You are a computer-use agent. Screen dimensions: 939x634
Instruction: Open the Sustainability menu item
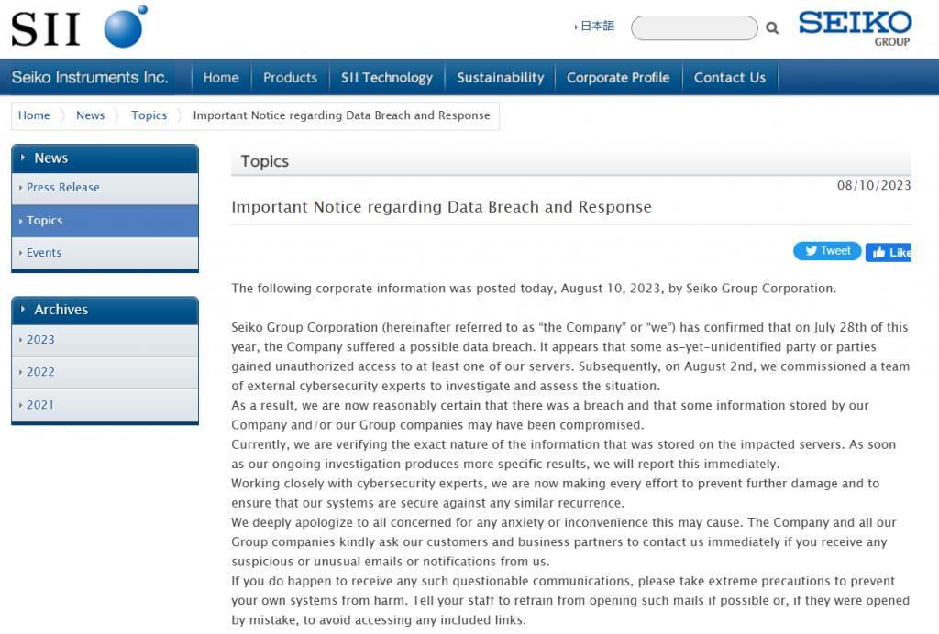pyautogui.click(x=500, y=77)
